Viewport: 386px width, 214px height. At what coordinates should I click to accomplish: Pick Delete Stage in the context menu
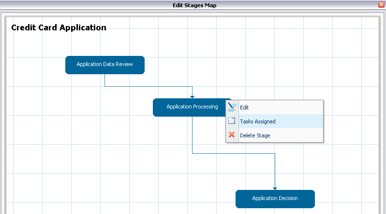click(x=255, y=135)
